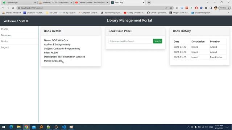
Task: Toggle the browser side panel
Action: 211,8
